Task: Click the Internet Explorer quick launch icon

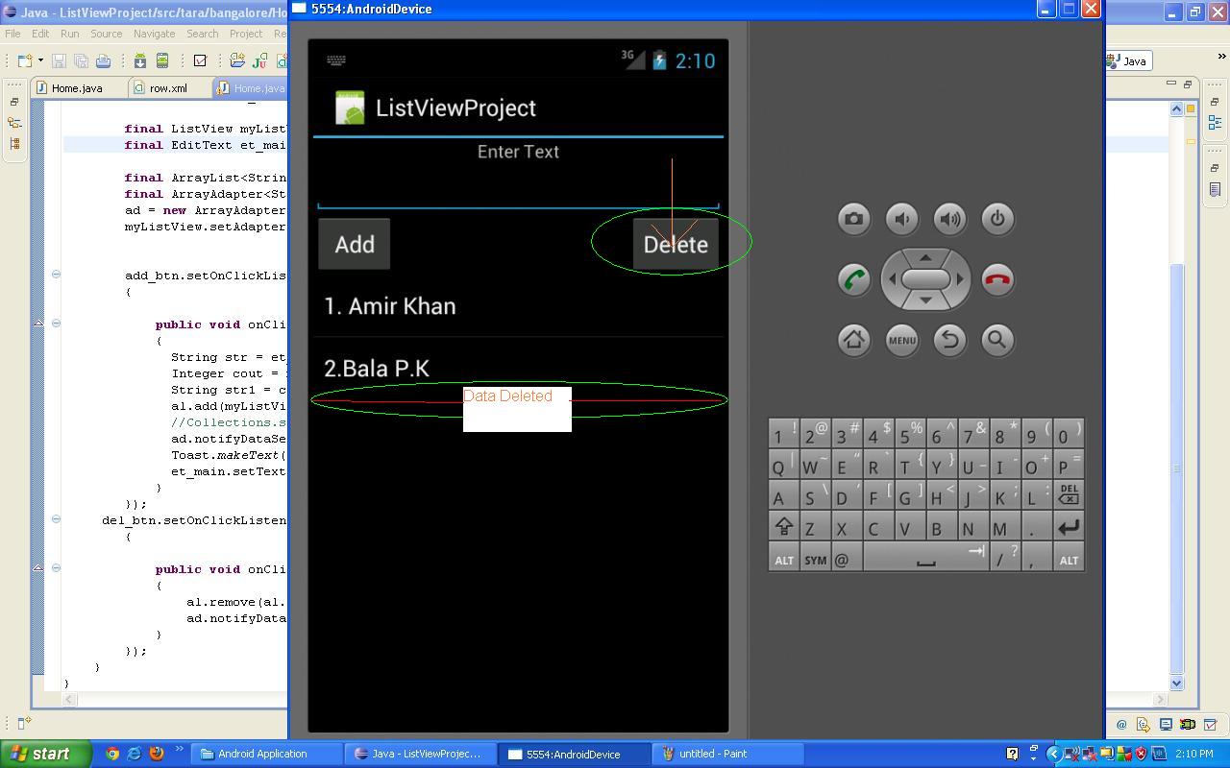Action: tap(135, 754)
